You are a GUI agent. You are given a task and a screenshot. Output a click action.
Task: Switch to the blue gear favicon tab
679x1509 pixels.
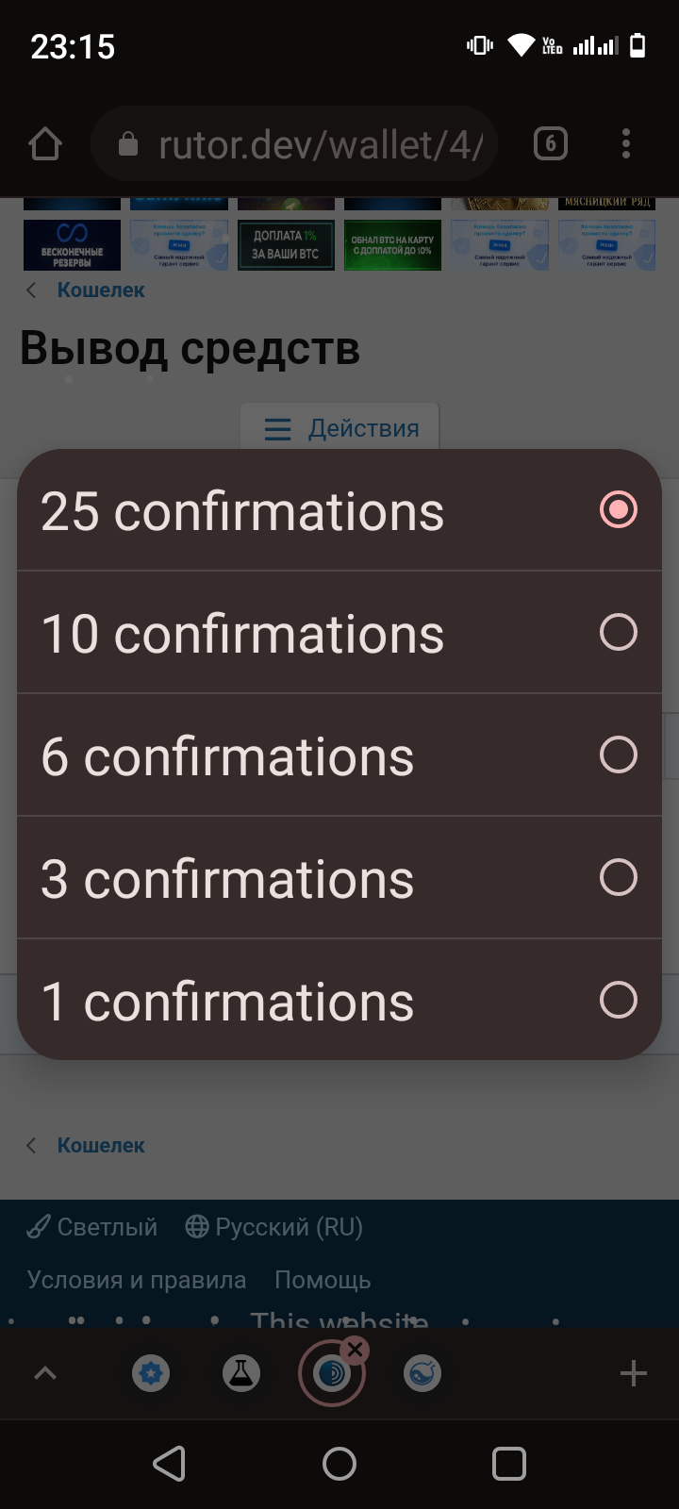pos(151,1373)
